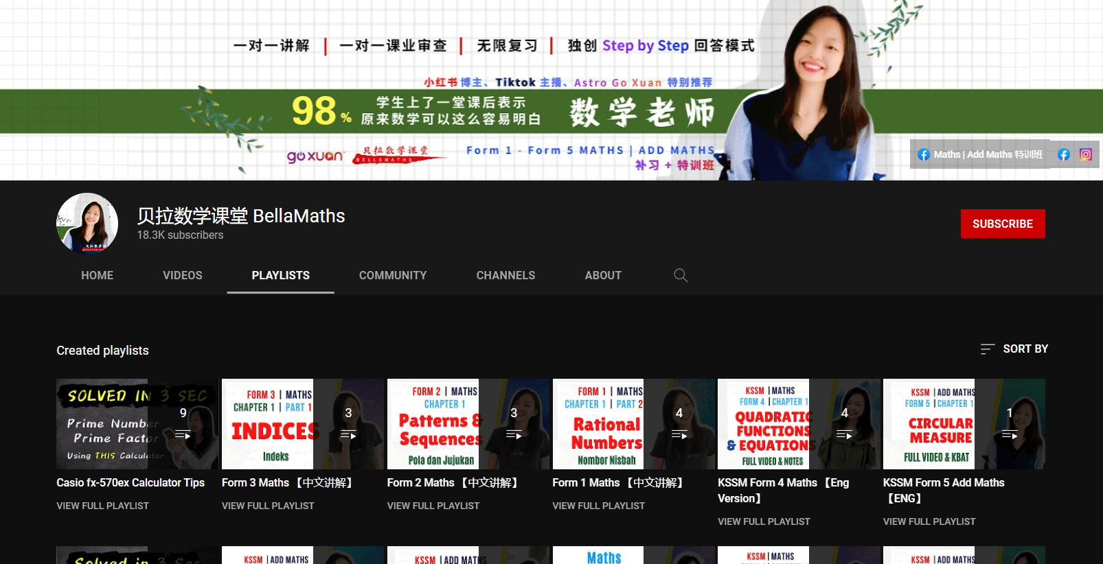Screen dimensions: 1103x564
Task: Open KSSM Form 4 Maths Eng Version title
Action: (x=783, y=491)
